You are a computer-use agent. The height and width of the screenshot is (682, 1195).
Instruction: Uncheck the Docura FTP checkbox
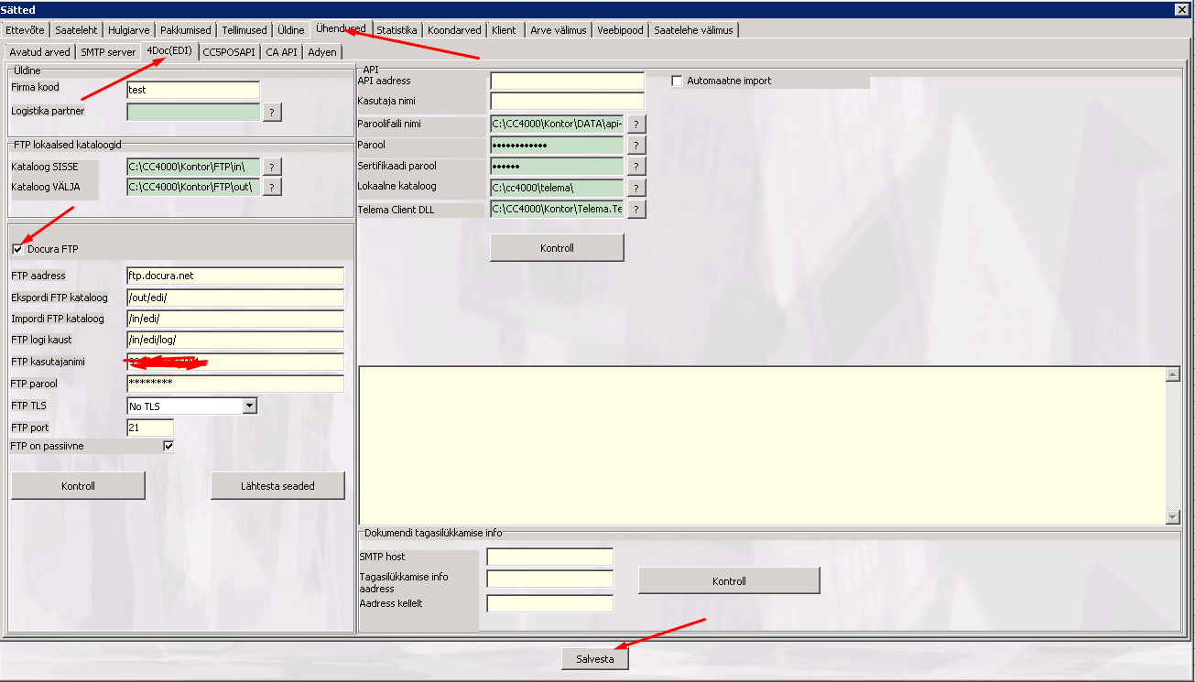pyautogui.click(x=18, y=249)
